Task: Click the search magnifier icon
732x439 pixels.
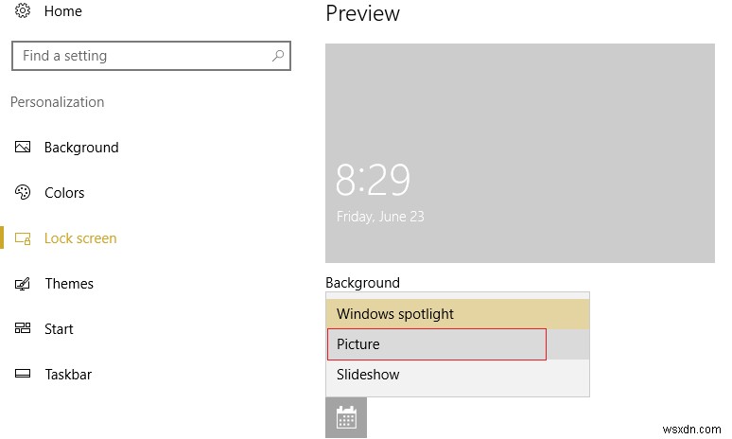Action: [278, 56]
